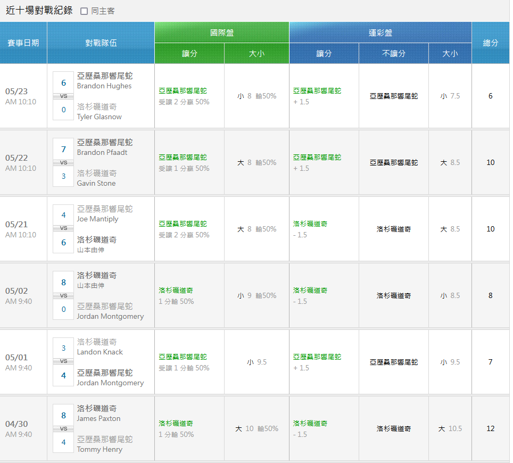Click the VS badge in the 04/30 game
Screen dimensions: 513x463
[x=63, y=429]
